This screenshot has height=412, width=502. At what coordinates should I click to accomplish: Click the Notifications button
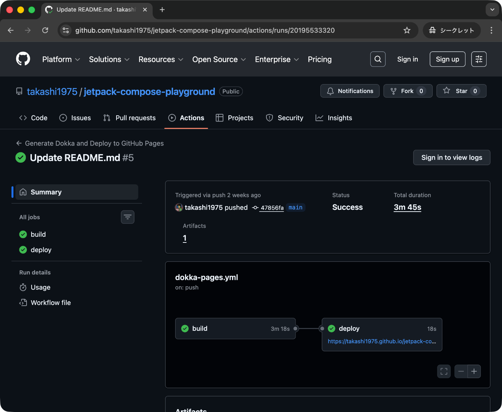point(350,91)
